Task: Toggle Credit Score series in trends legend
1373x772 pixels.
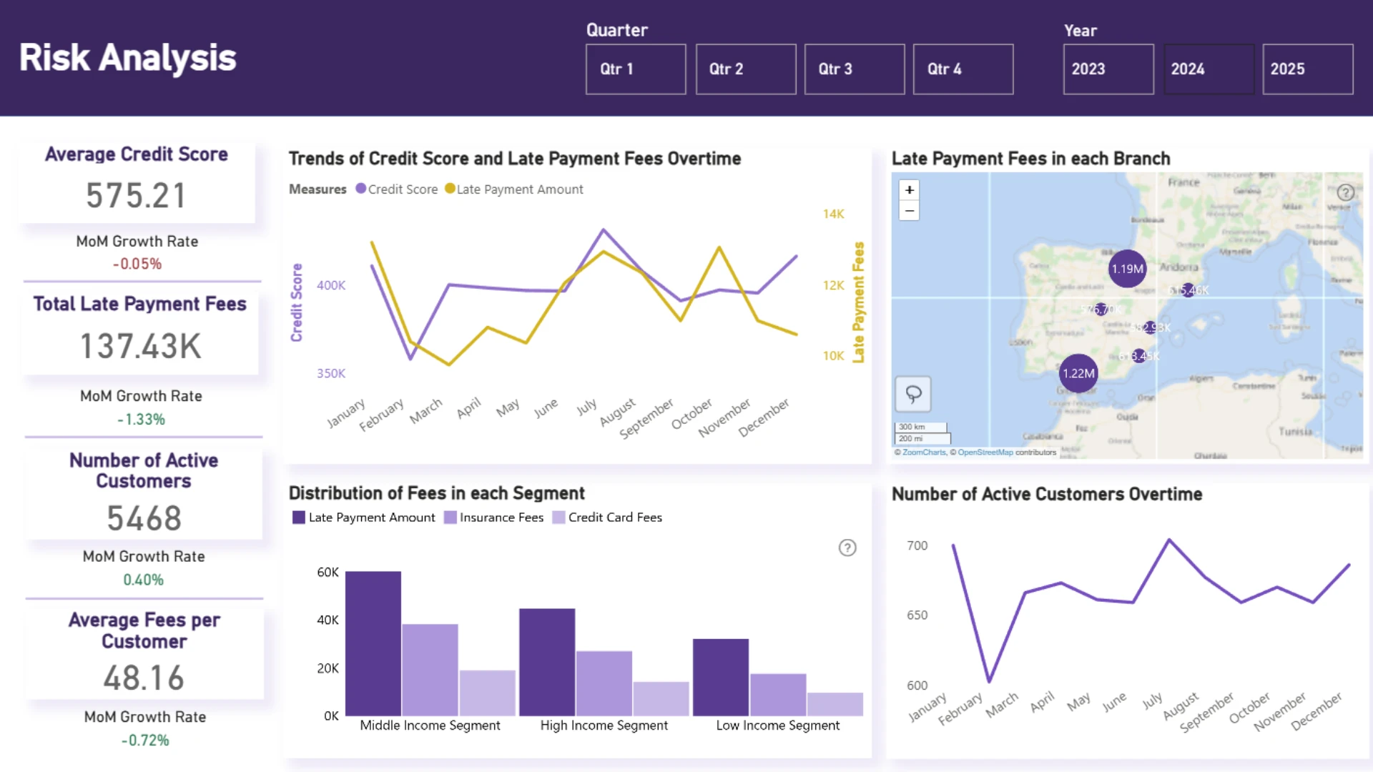Action: (x=397, y=189)
